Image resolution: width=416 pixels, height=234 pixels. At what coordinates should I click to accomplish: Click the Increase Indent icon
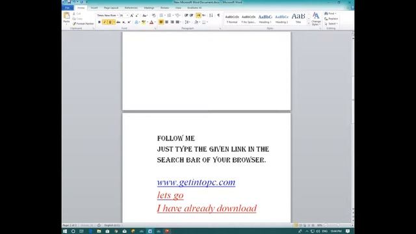pyautogui.click(x=191, y=16)
